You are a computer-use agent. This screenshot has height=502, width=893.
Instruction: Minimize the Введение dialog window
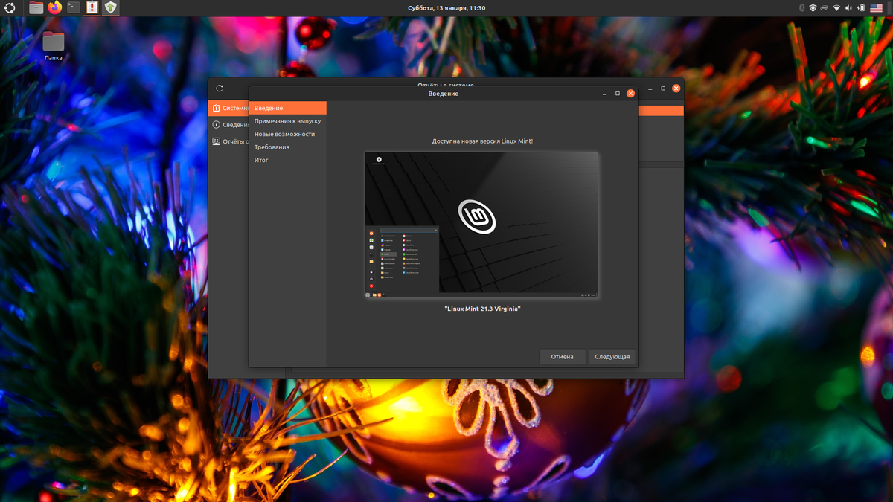click(604, 94)
